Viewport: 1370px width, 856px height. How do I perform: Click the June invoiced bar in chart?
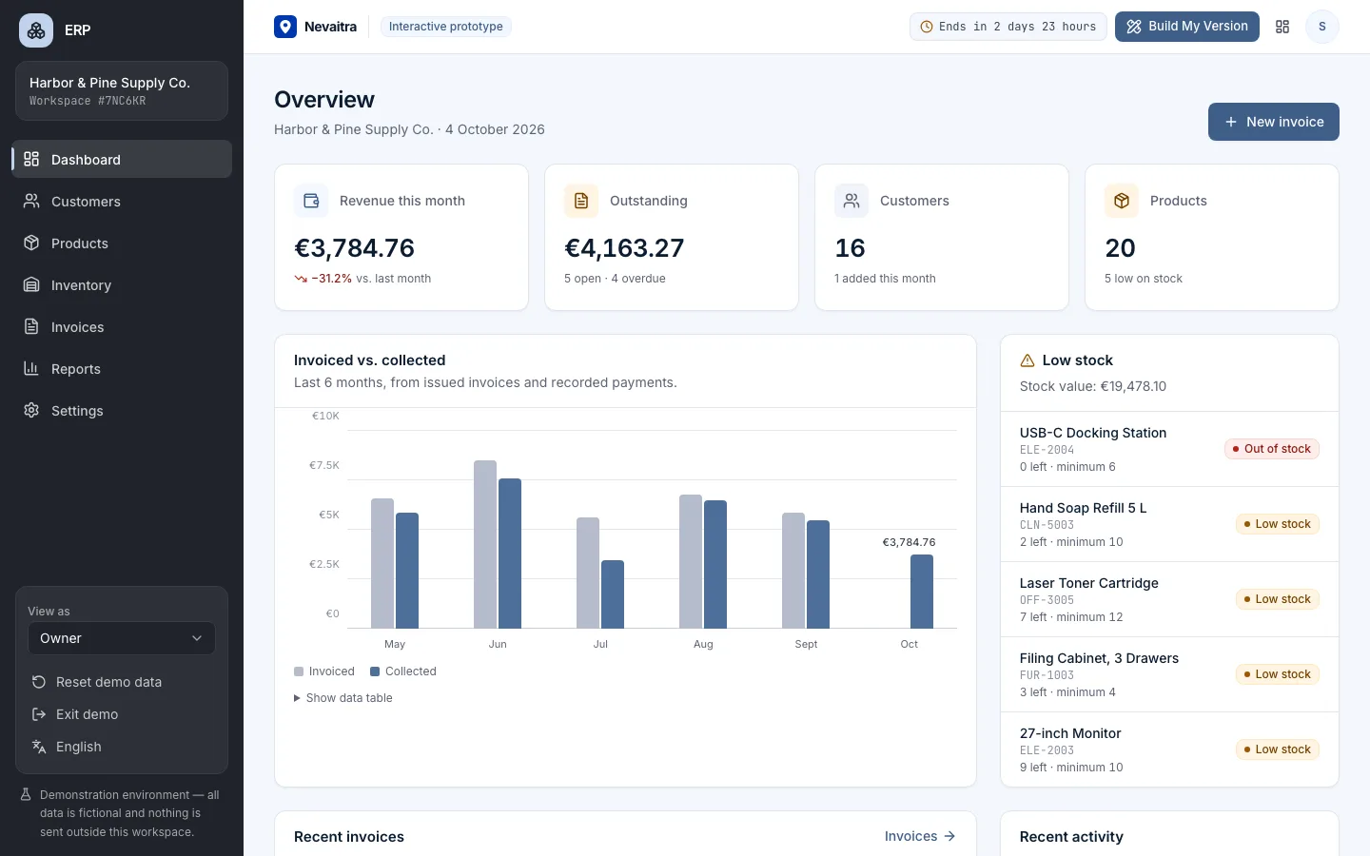(485, 544)
